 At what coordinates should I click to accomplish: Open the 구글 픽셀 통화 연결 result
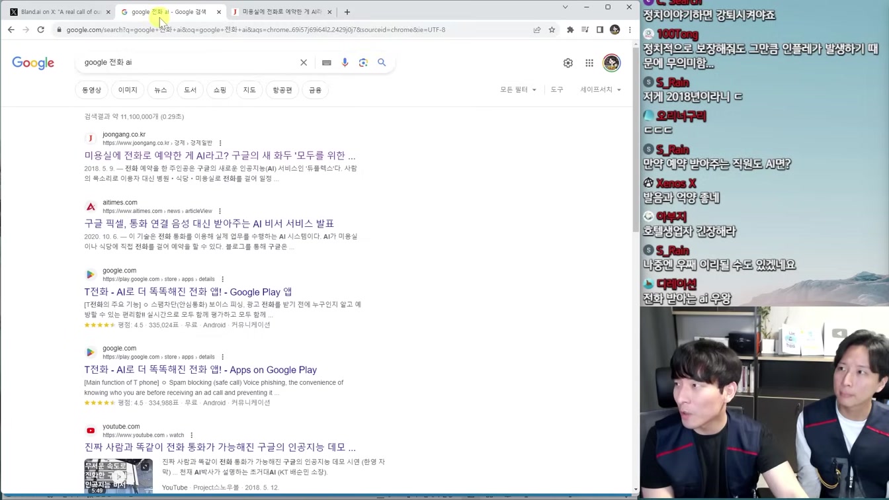[209, 224]
